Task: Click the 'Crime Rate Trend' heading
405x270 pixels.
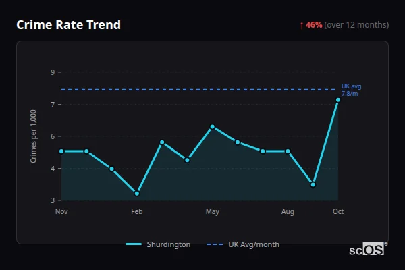Action: tap(68, 25)
